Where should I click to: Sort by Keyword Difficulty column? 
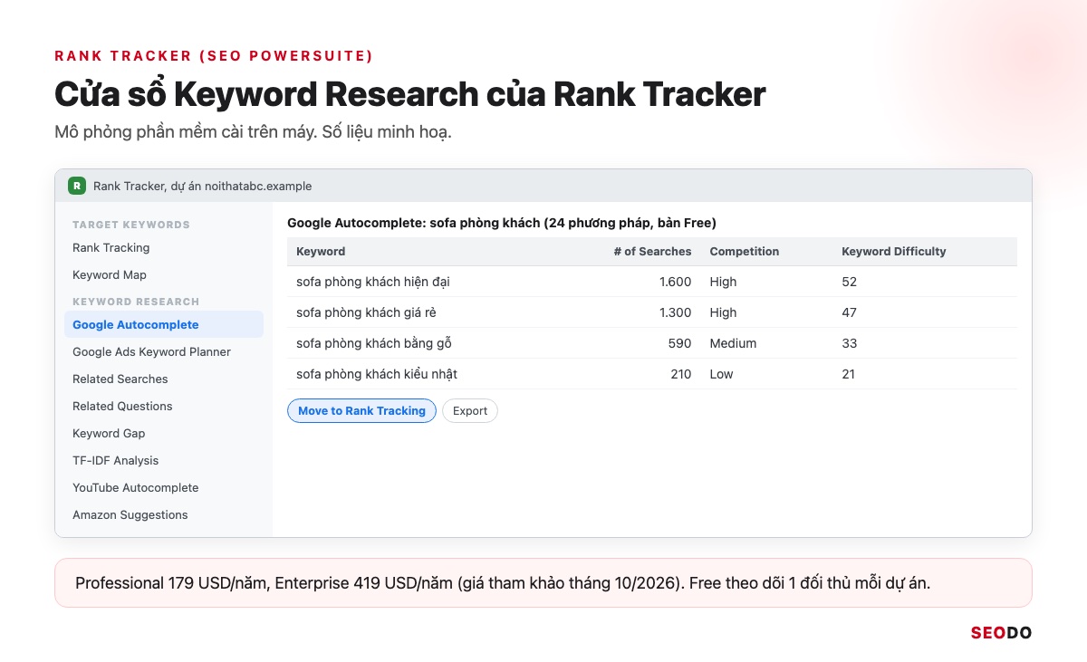(x=894, y=251)
